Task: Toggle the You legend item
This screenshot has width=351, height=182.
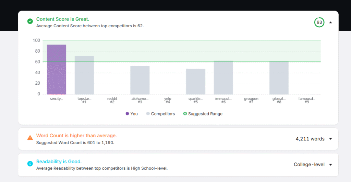Action: (132, 114)
